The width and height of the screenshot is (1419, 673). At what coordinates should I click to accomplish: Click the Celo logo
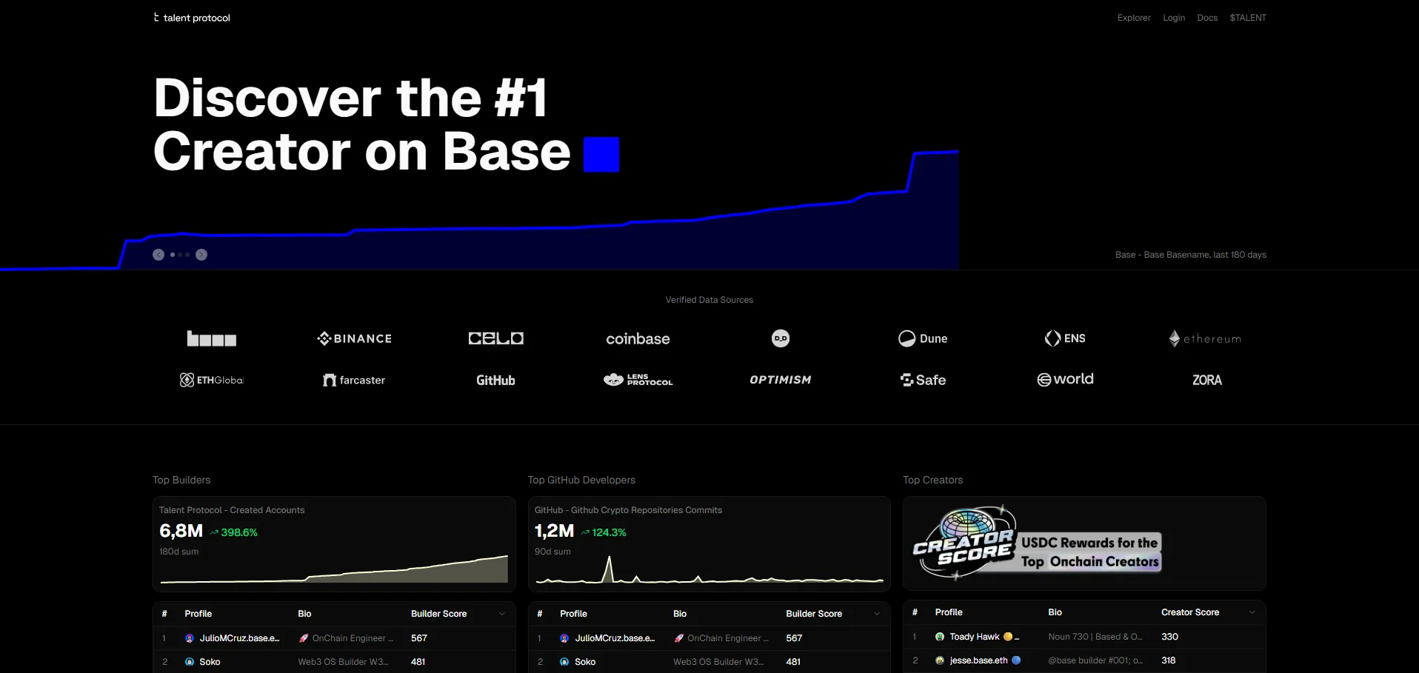click(495, 338)
